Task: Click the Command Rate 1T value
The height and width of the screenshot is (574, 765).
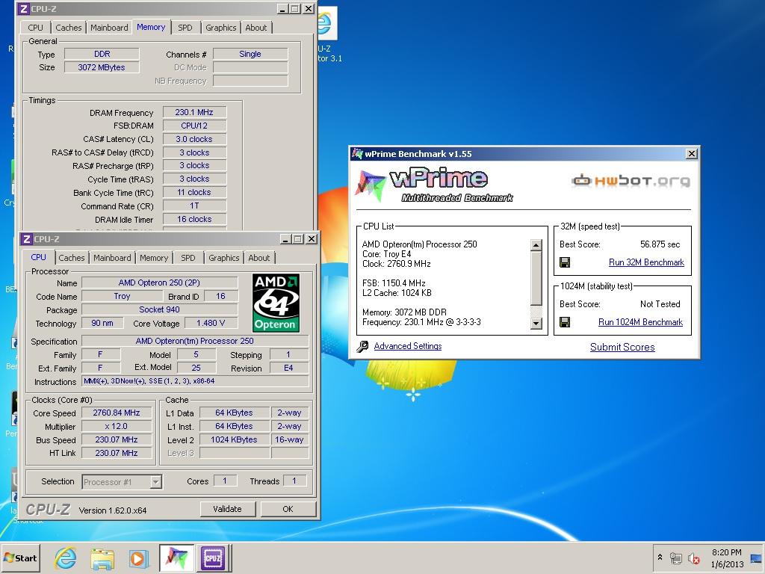Action: [x=194, y=206]
